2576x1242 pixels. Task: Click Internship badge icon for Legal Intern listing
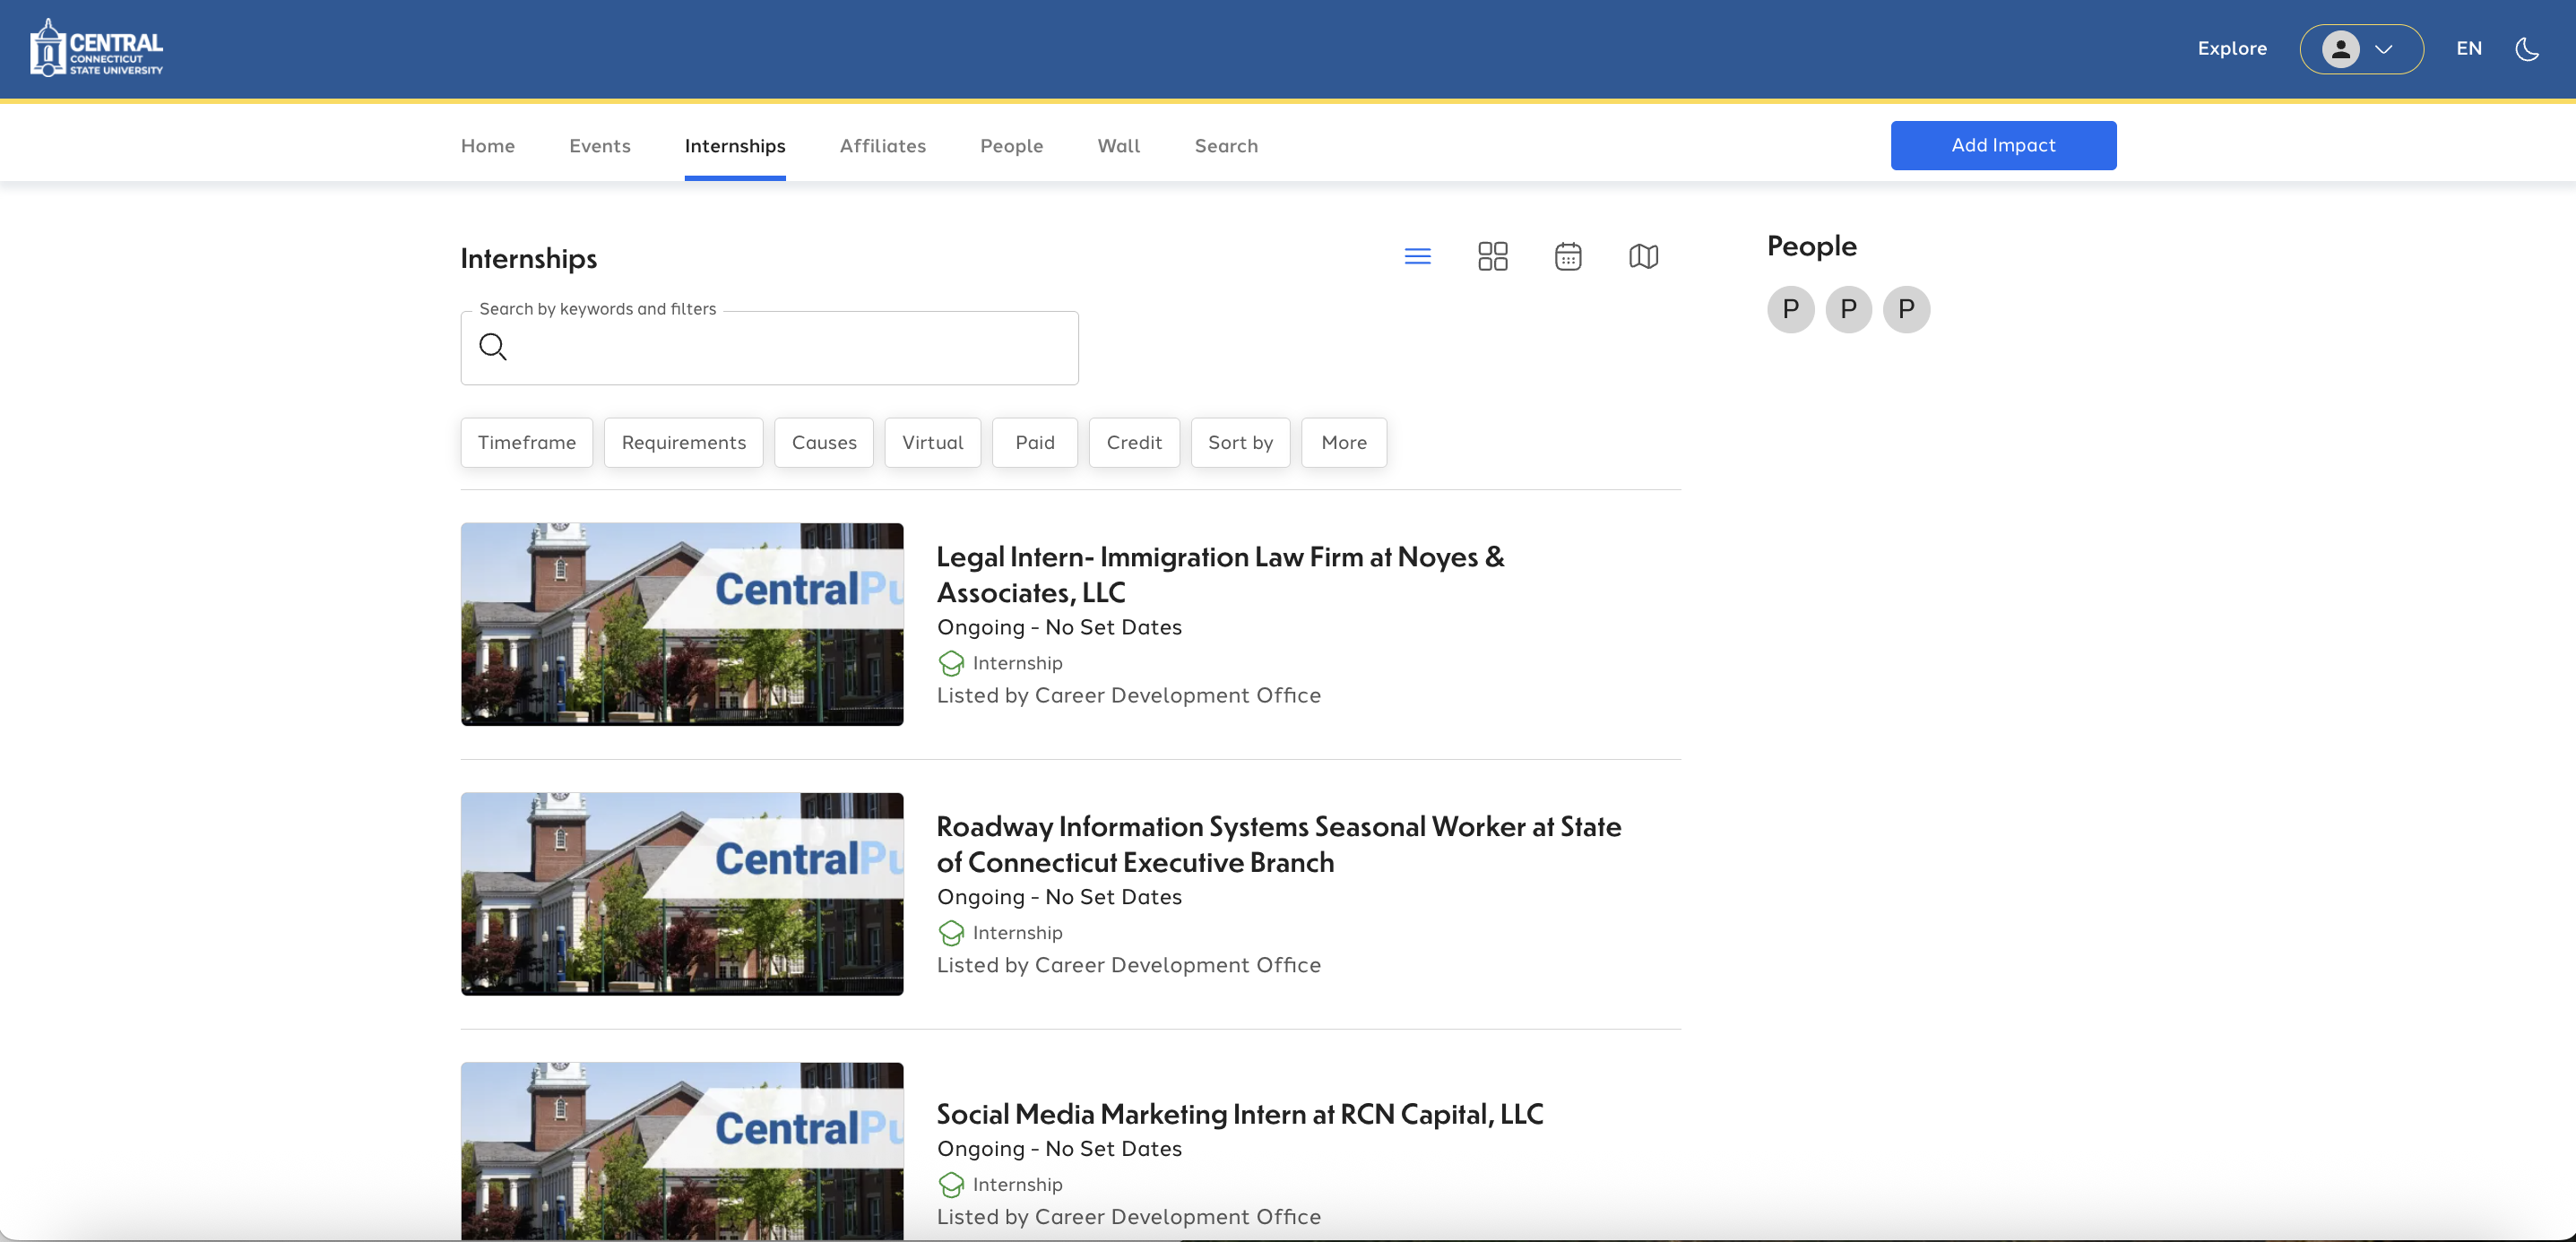point(951,663)
